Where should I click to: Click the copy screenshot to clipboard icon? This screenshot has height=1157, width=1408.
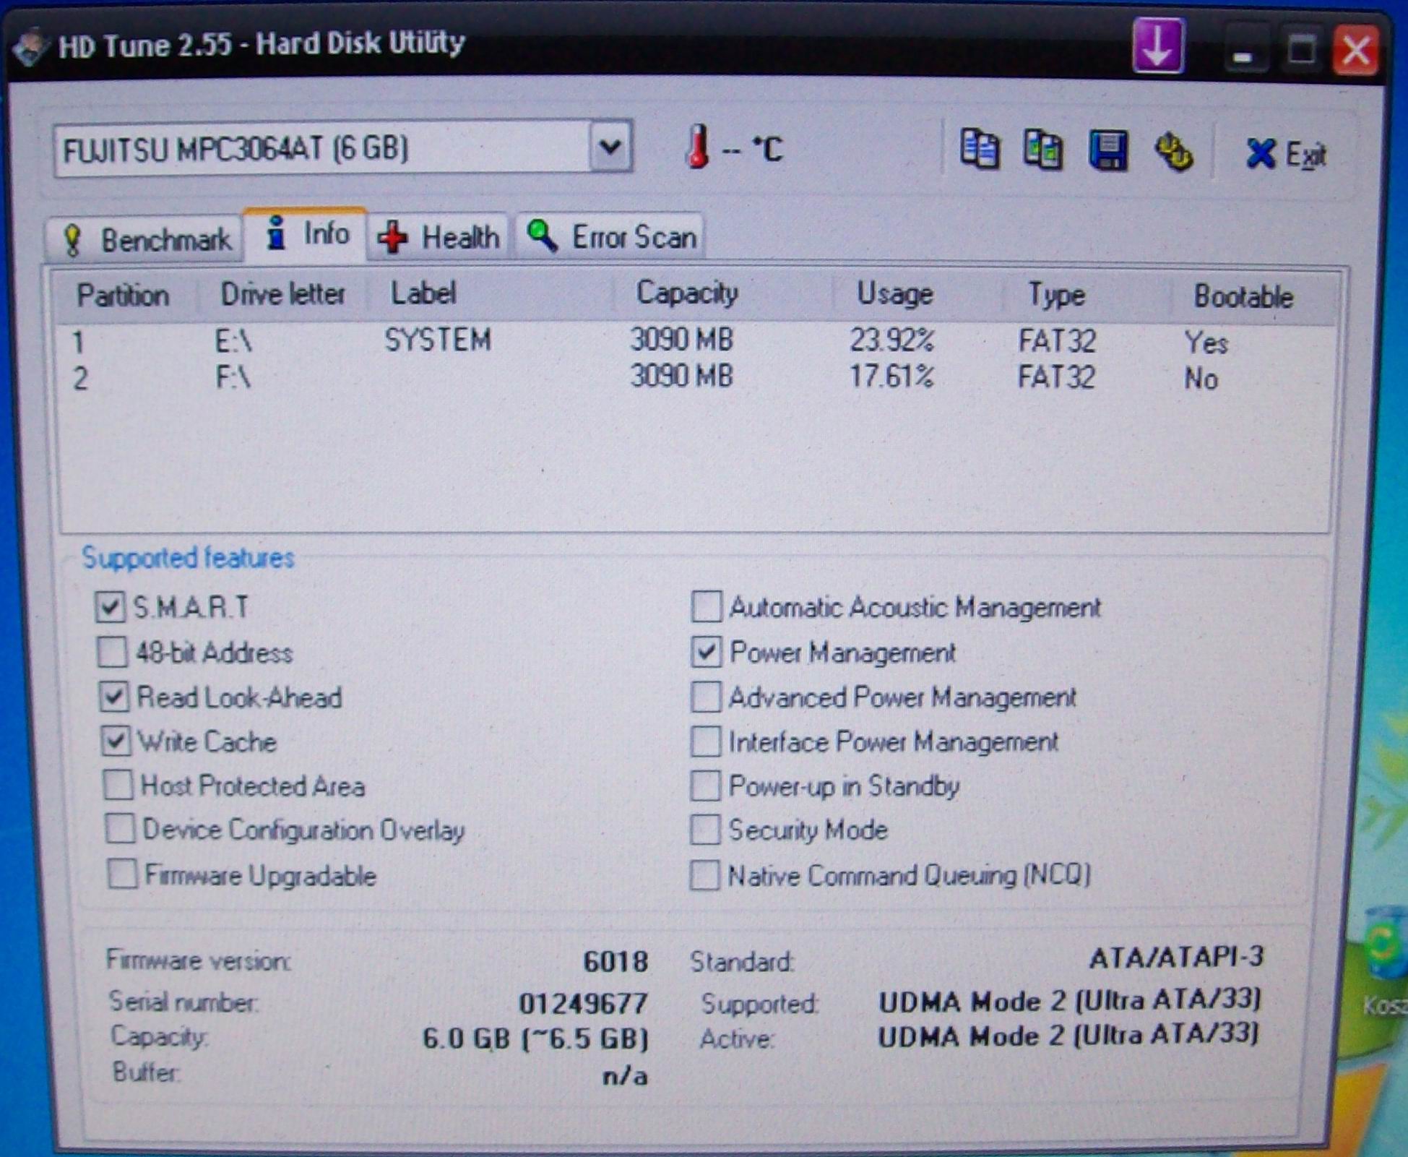[x=1043, y=149]
